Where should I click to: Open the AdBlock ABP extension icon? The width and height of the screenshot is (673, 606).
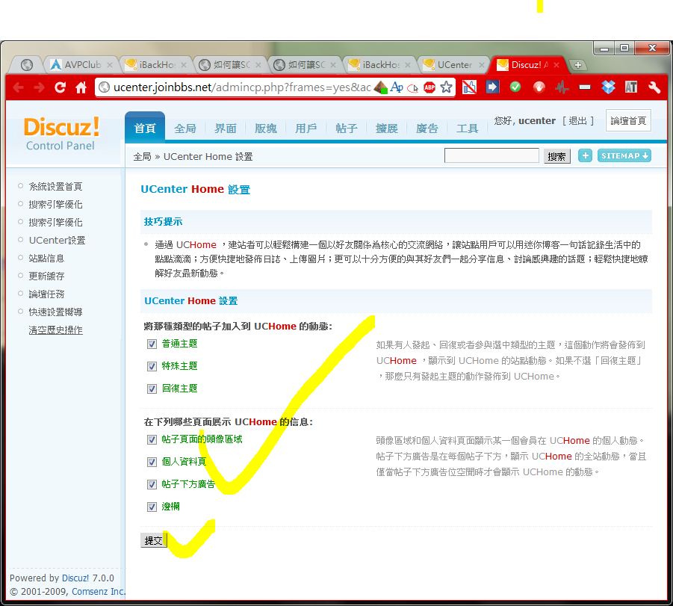[x=429, y=87]
